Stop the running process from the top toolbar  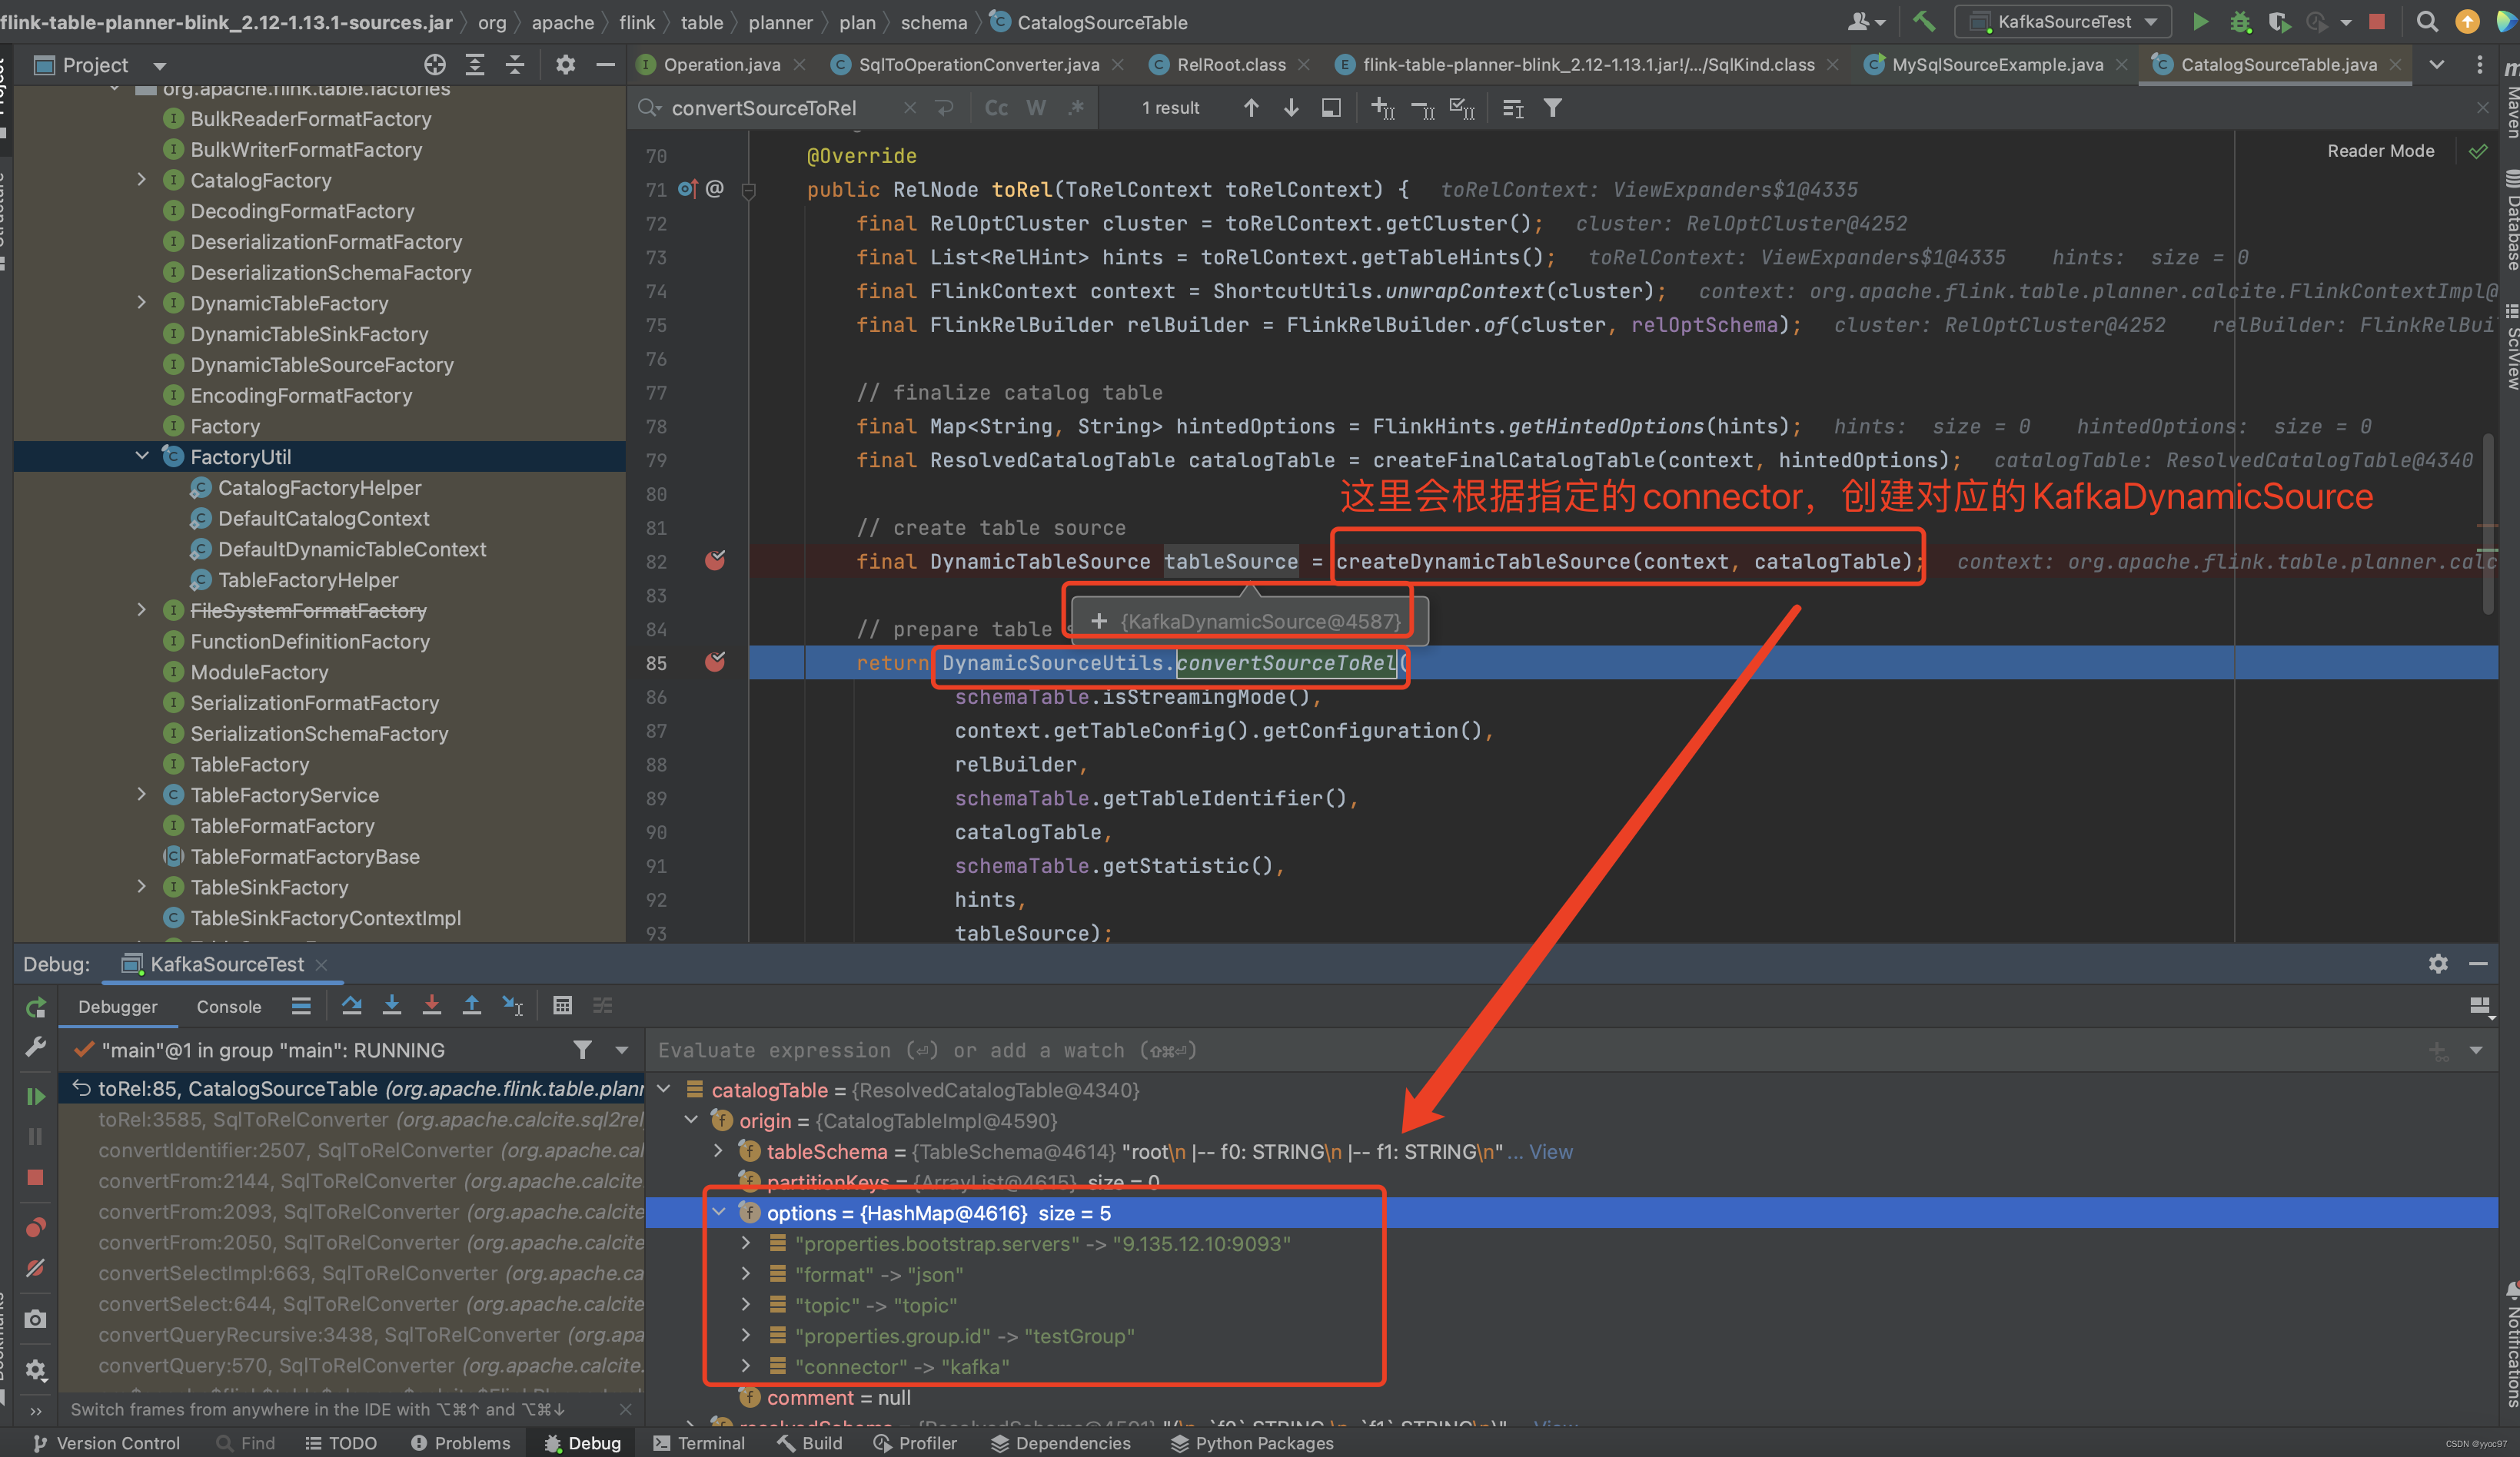pyautogui.click(x=2378, y=22)
